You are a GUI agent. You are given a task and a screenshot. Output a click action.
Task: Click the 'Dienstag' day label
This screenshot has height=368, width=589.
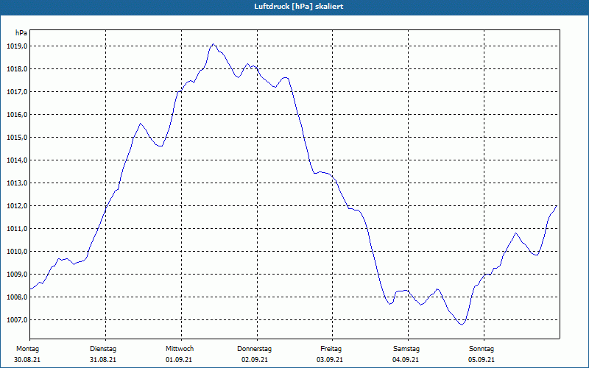103,349
